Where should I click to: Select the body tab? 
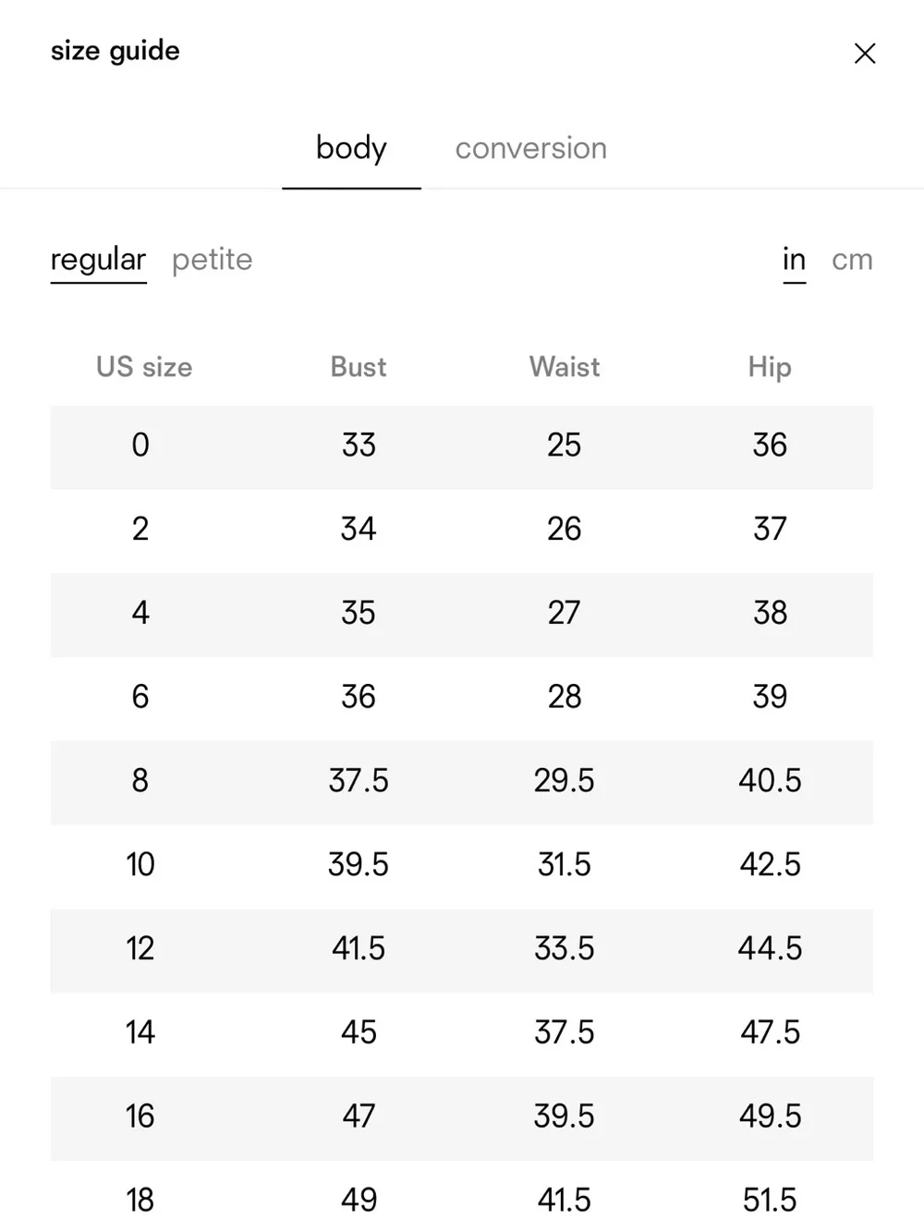351,148
